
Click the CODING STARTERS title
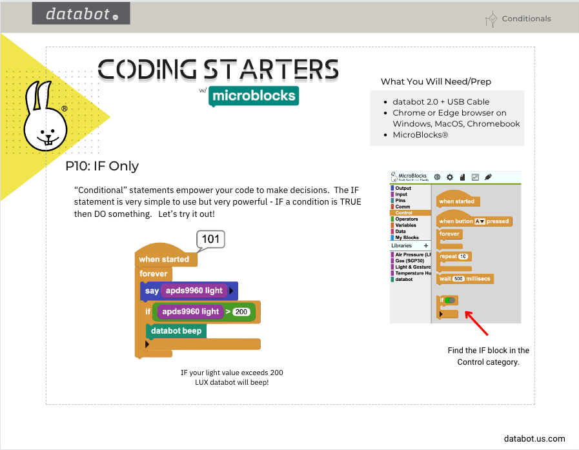(x=218, y=70)
